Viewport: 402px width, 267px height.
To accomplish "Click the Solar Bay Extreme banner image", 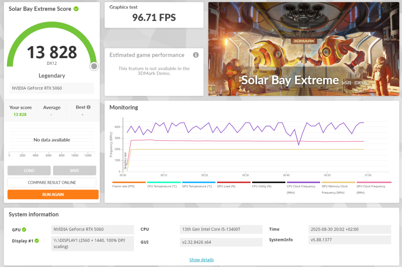I will pyautogui.click(x=304, y=49).
